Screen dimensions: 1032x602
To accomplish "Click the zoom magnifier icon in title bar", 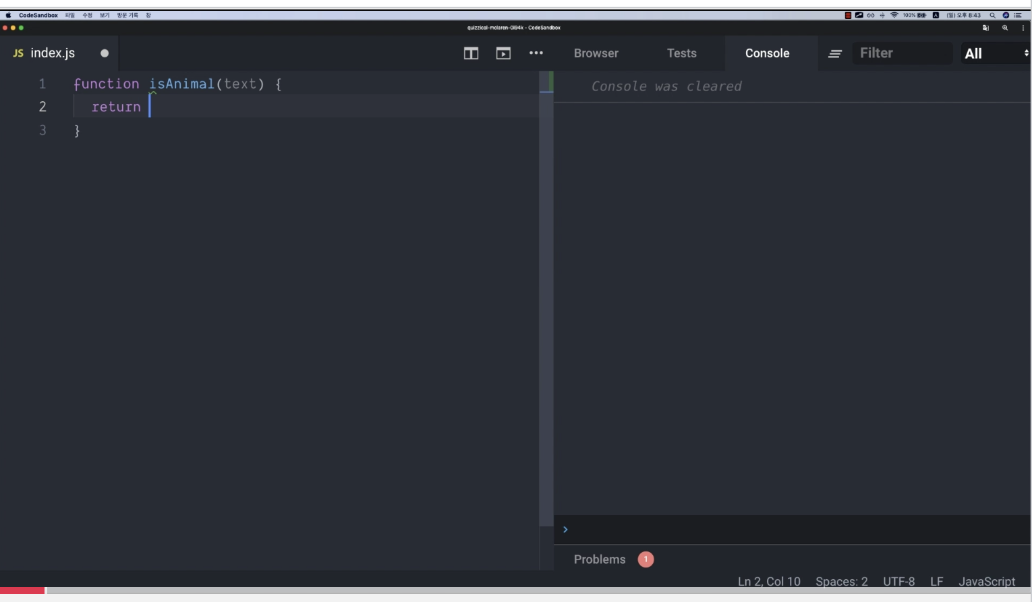I will (x=1005, y=28).
